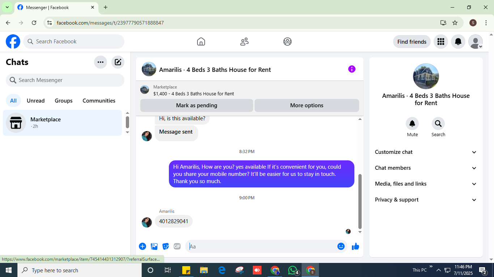
Task: Select the All chats tab
Action: (x=13, y=101)
